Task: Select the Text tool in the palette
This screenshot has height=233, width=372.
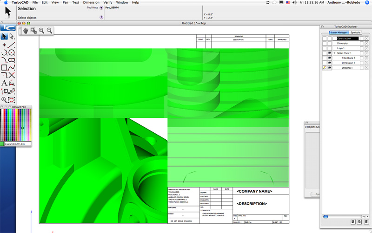Action: tap(4, 83)
